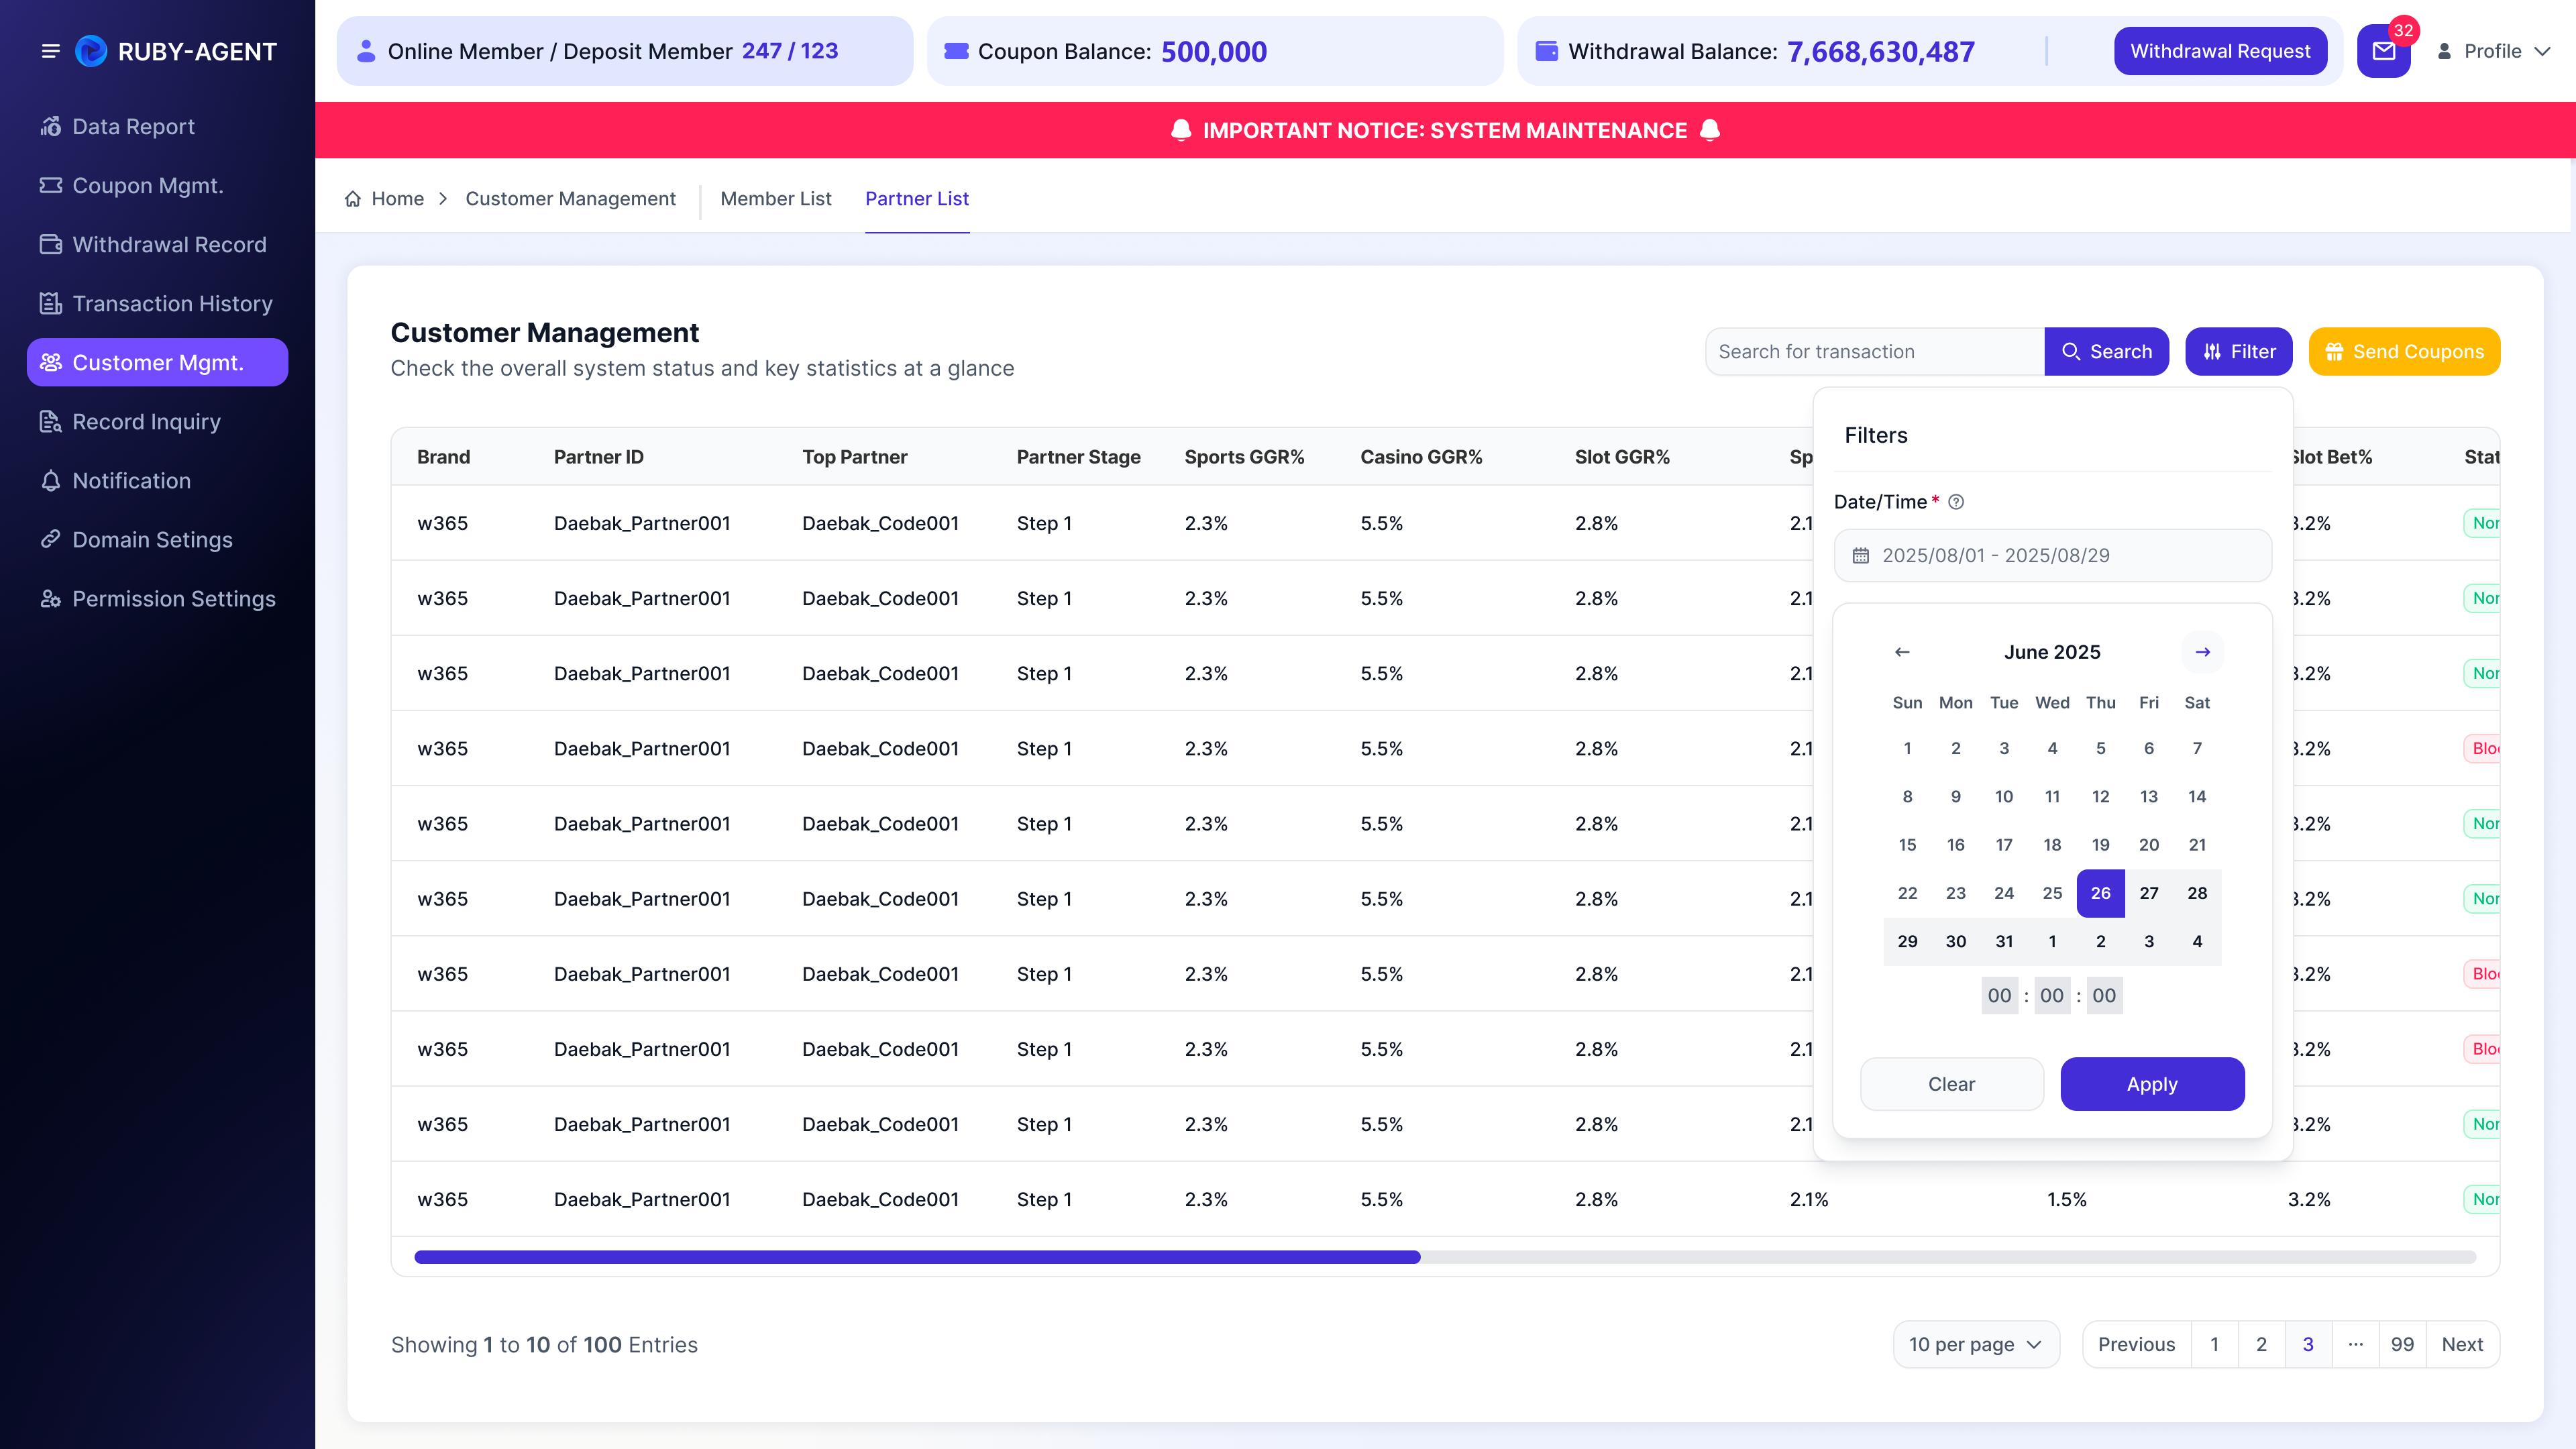Click the Online Member person icon

366,51
